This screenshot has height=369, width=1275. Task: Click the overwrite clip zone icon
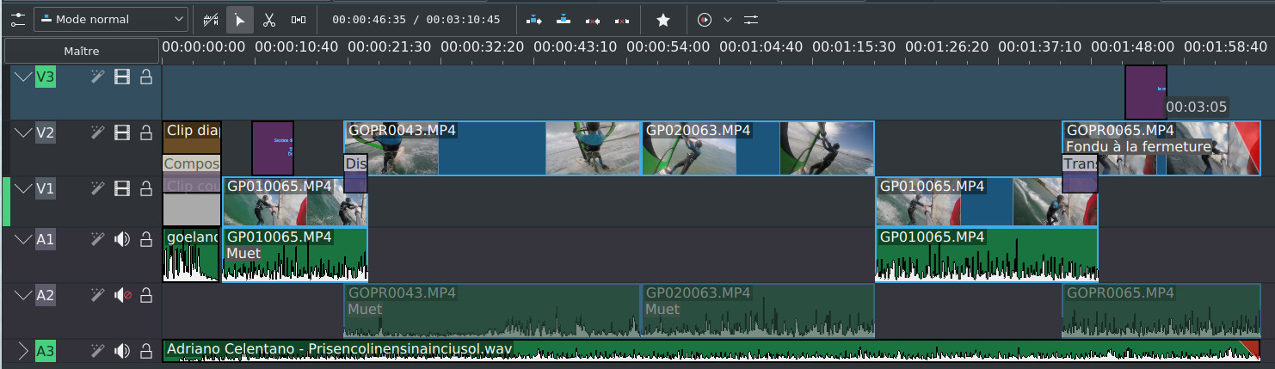(x=563, y=20)
